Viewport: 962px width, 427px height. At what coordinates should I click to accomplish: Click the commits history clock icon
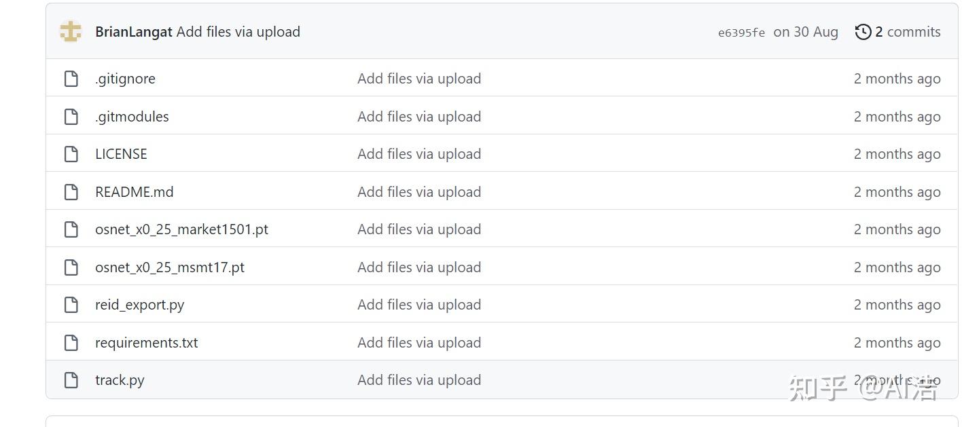click(x=863, y=32)
